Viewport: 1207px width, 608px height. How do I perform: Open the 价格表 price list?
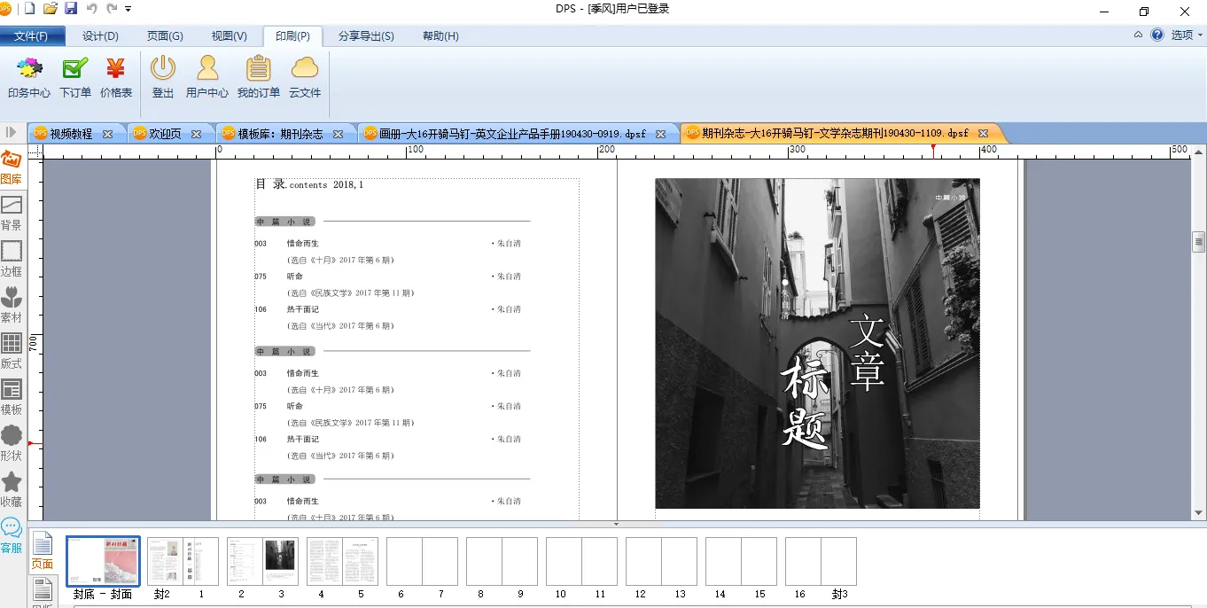(116, 77)
